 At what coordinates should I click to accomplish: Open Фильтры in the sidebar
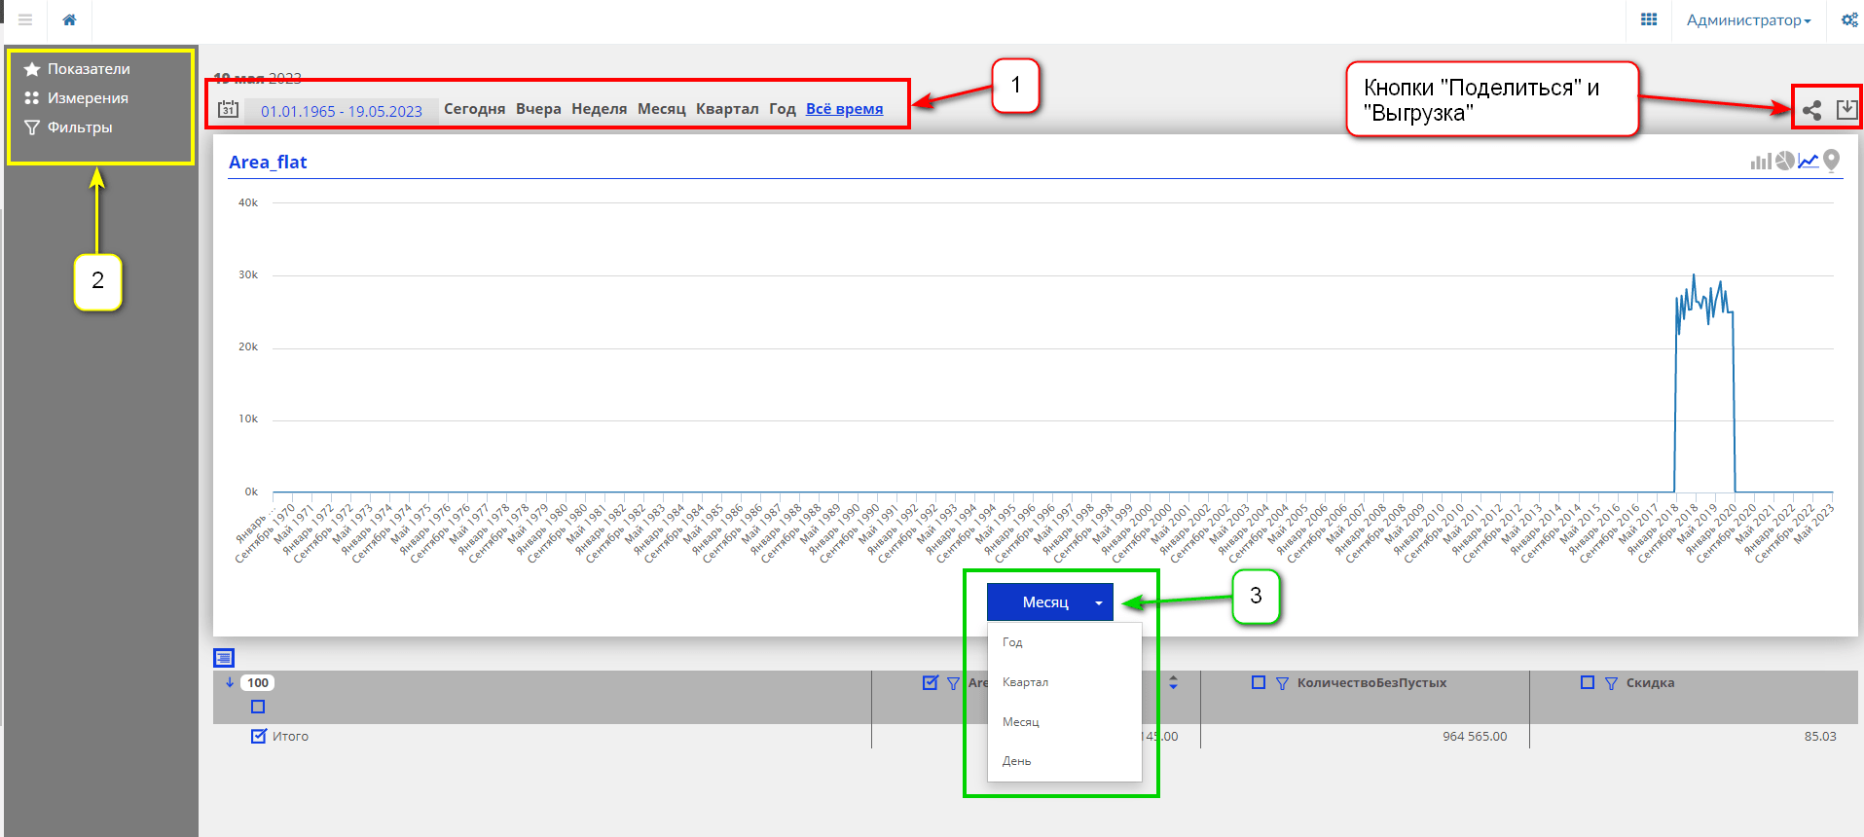click(80, 127)
